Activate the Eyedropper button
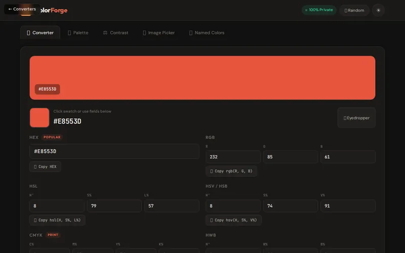 pyautogui.click(x=356, y=118)
